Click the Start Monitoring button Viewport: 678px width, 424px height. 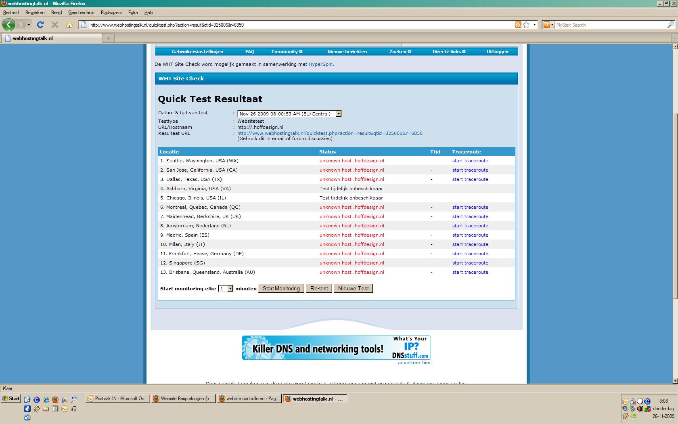(x=281, y=288)
